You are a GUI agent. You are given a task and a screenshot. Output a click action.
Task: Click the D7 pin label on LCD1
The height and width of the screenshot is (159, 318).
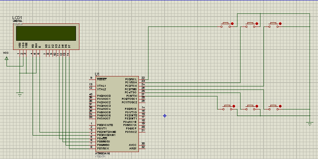(69, 46)
